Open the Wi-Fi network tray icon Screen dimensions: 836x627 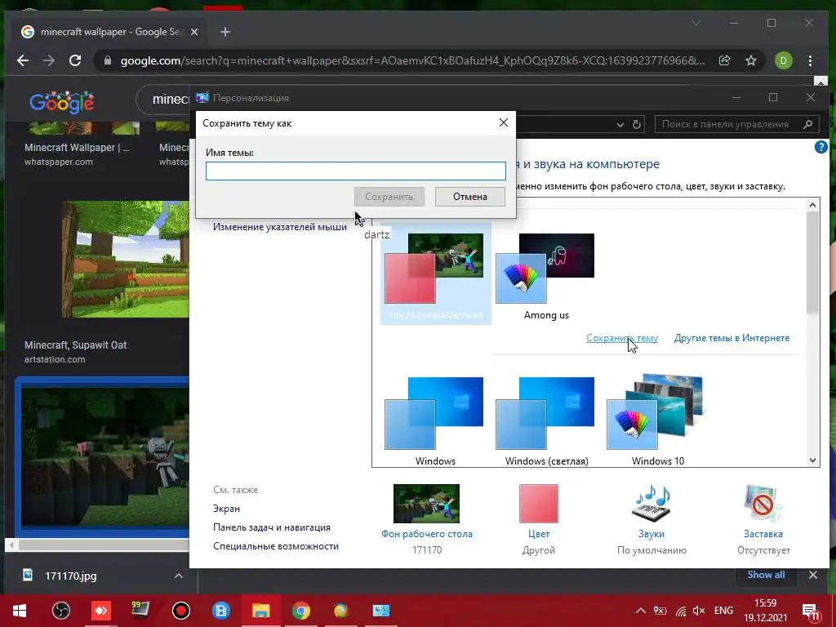coord(680,611)
